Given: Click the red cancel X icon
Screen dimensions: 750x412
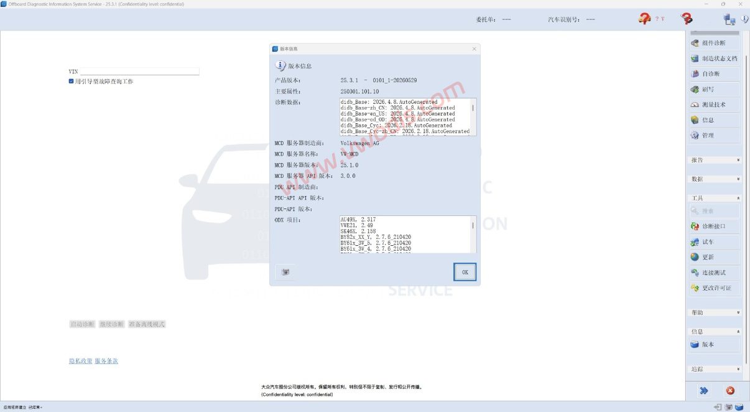Looking at the screenshot, I should 730,390.
